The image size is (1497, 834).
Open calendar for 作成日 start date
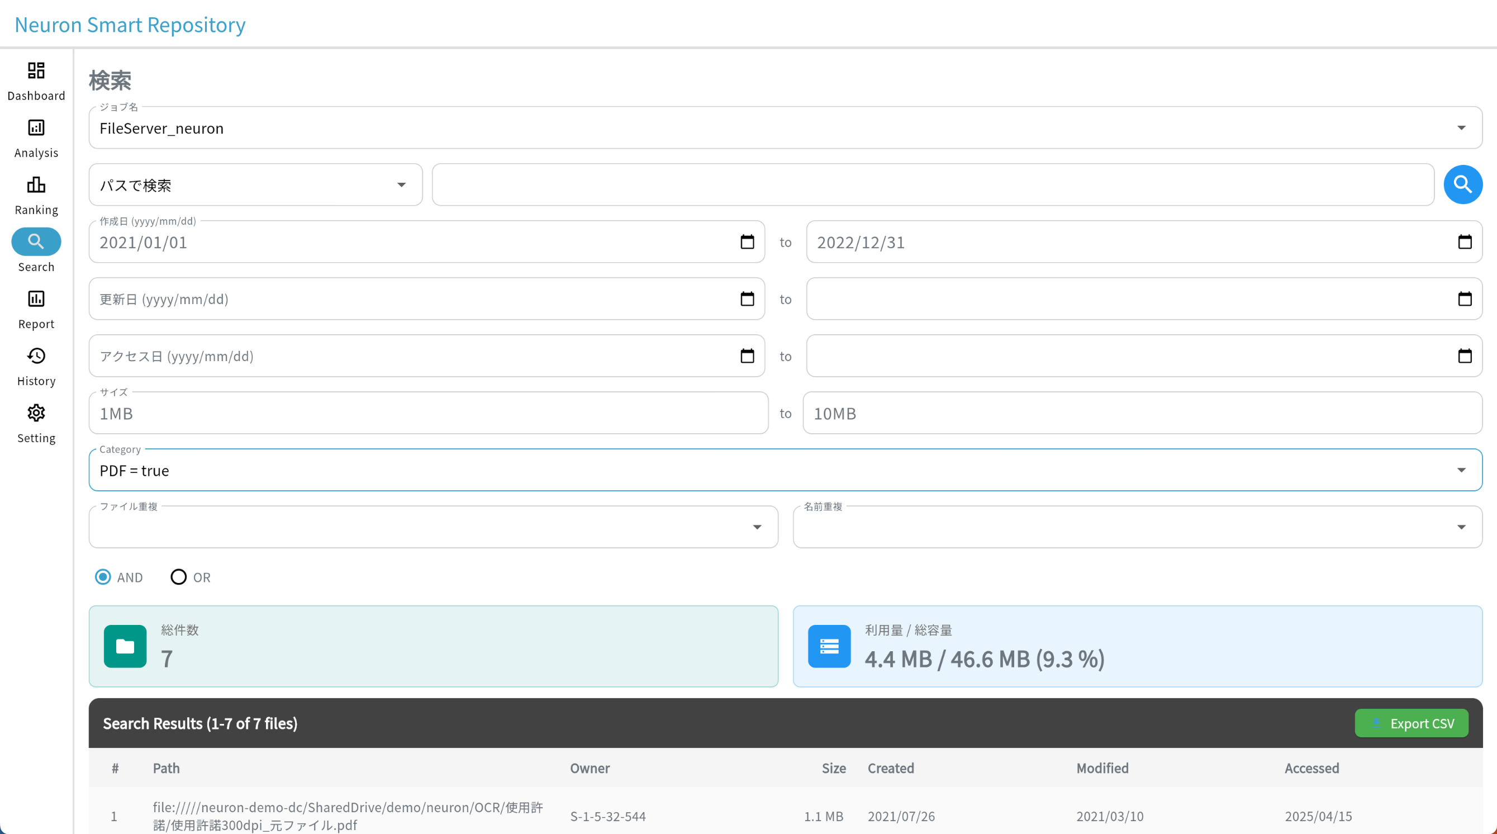coord(747,242)
